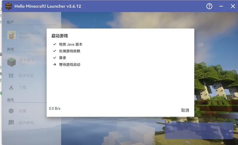This screenshot has width=238, height=145.
Task: Click the launcher title text v3.6.12
Action: click(x=48, y=6)
